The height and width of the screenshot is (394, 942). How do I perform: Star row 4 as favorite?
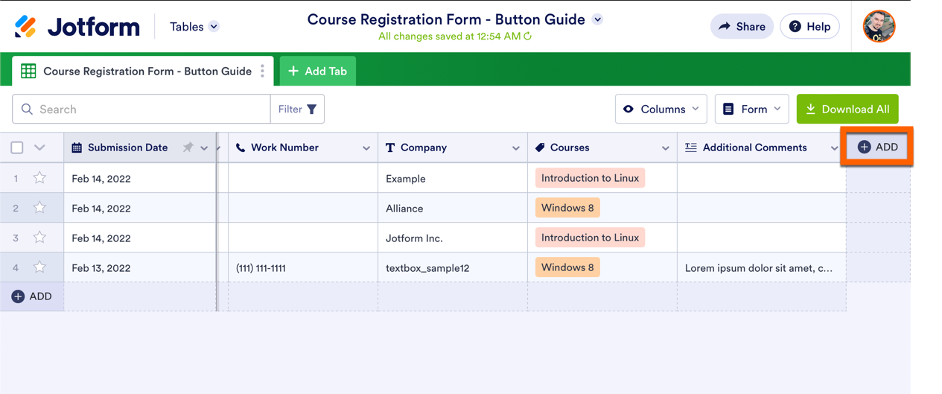(x=39, y=267)
